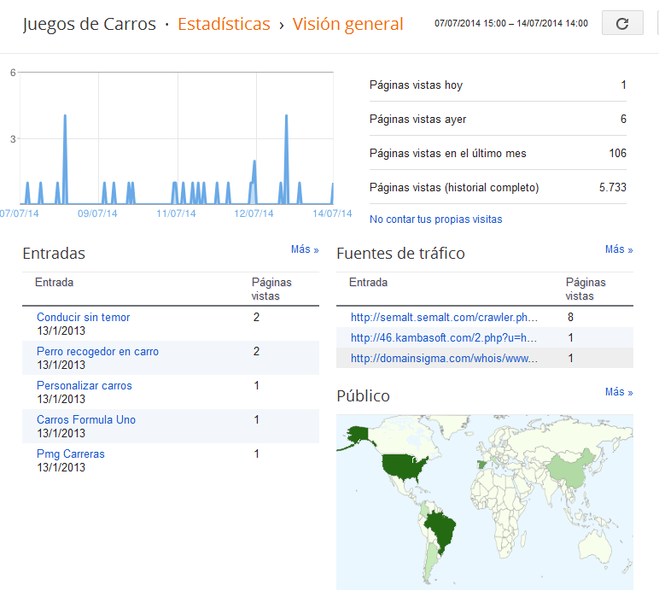Screen dimensions: 659x591
Task: Click Argentina on the audience map
Action: 430,561
